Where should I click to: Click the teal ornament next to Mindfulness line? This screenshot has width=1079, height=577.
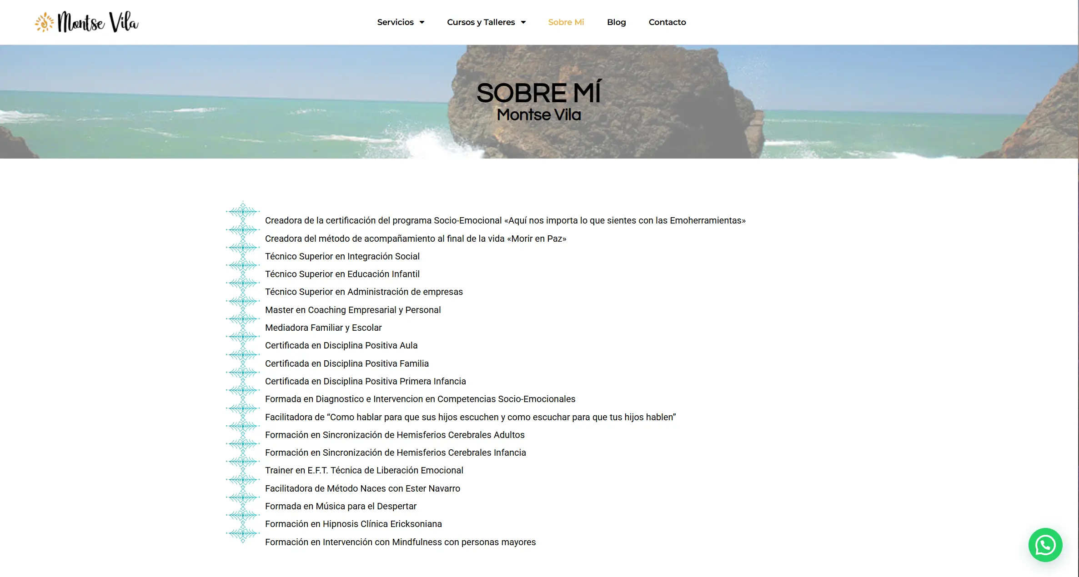243,533
